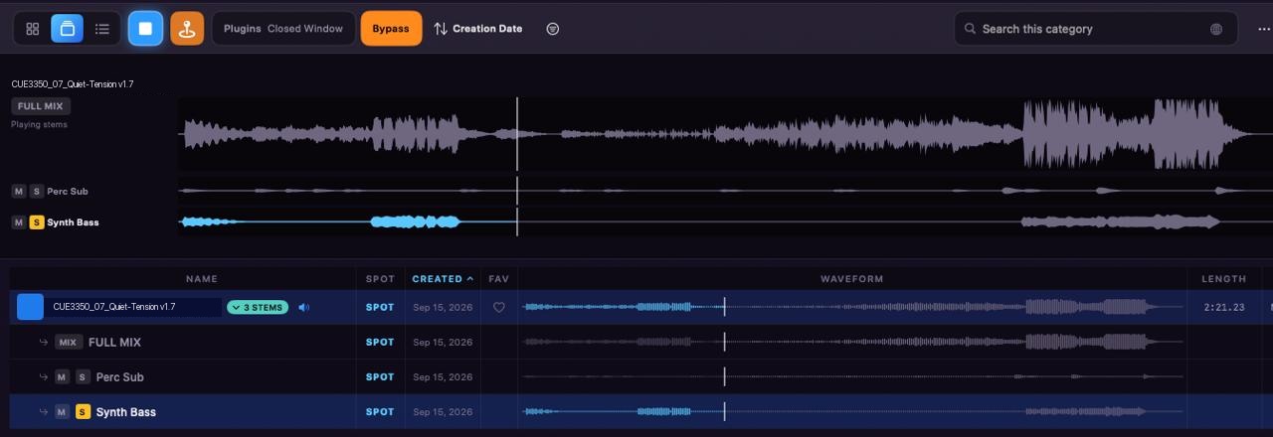This screenshot has height=437, width=1273.
Task: Click the indent arrow beside Perc Sub
Action: click(44, 376)
